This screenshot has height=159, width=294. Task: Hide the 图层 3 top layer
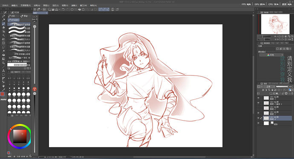click(258, 98)
